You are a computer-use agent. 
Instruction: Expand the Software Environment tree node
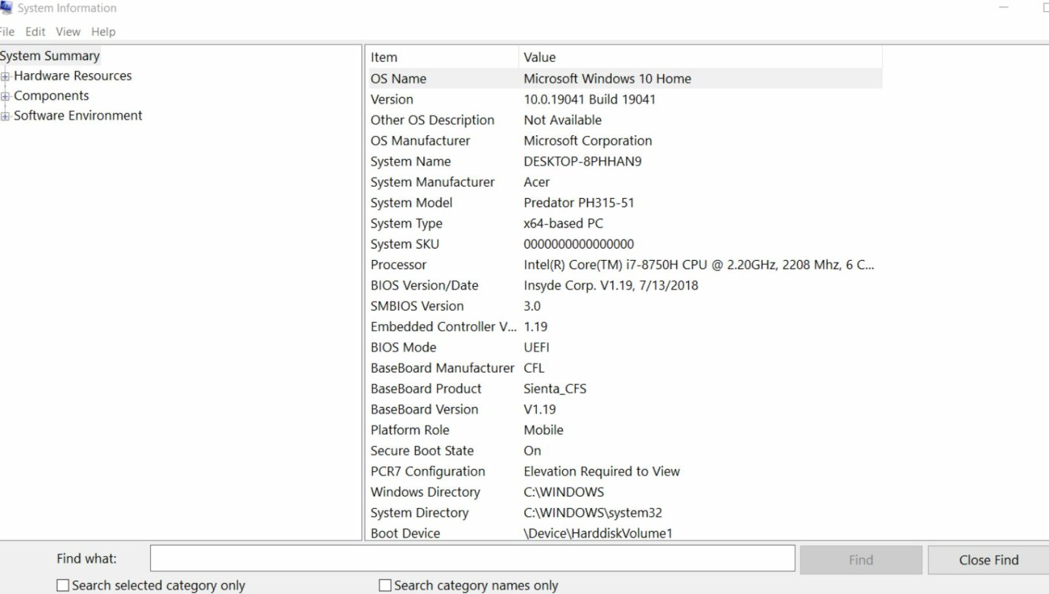pyautogui.click(x=5, y=115)
